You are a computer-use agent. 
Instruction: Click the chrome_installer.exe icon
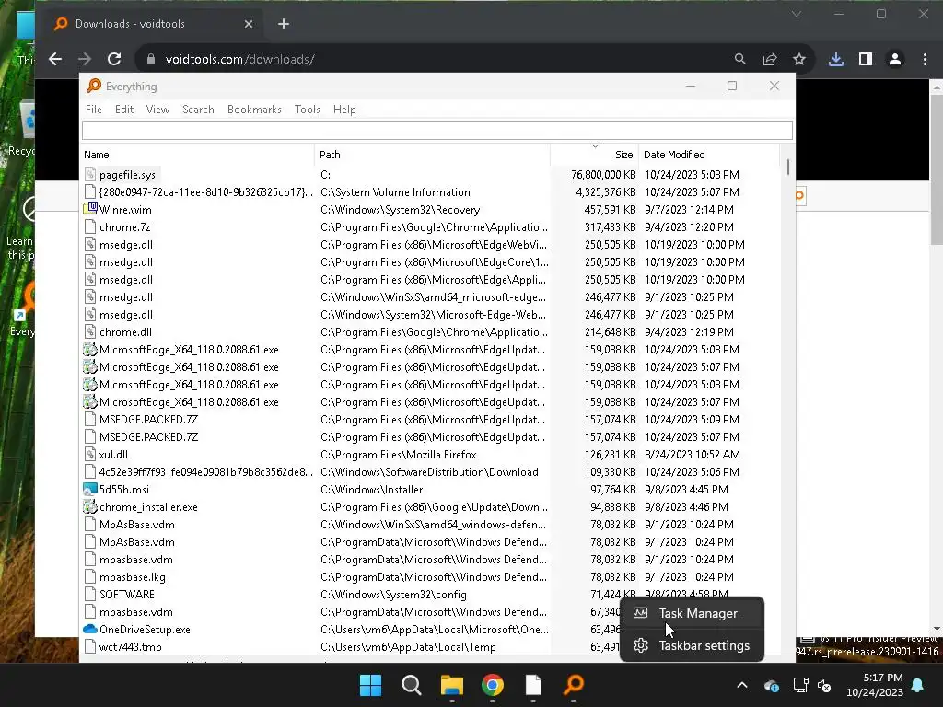[90, 507]
